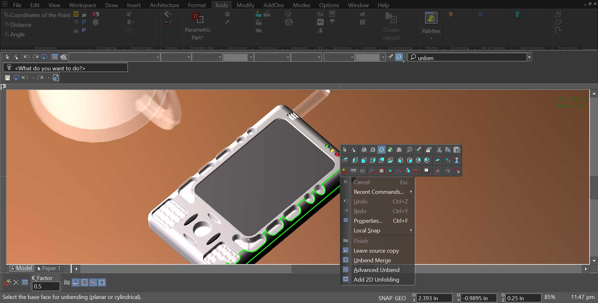Image resolution: width=598 pixels, height=303 pixels.
Task: Click the database cylinder icon in Databases group
Action: pyautogui.click(x=289, y=22)
